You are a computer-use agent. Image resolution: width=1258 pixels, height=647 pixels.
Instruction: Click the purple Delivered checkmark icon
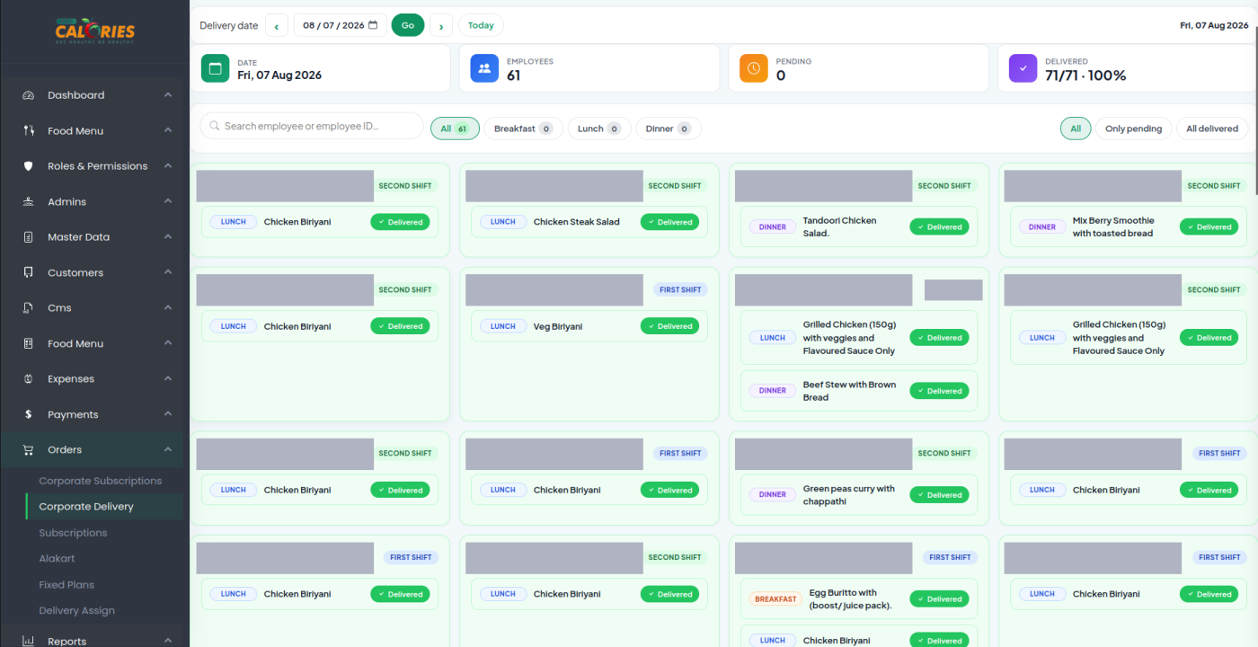pos(1023,68)
